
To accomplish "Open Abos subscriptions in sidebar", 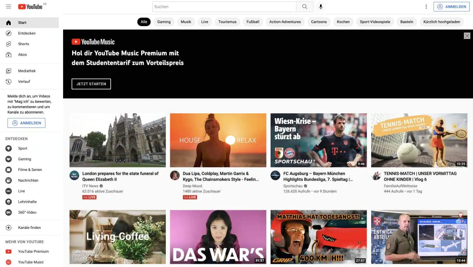I will tap(22, 55).
